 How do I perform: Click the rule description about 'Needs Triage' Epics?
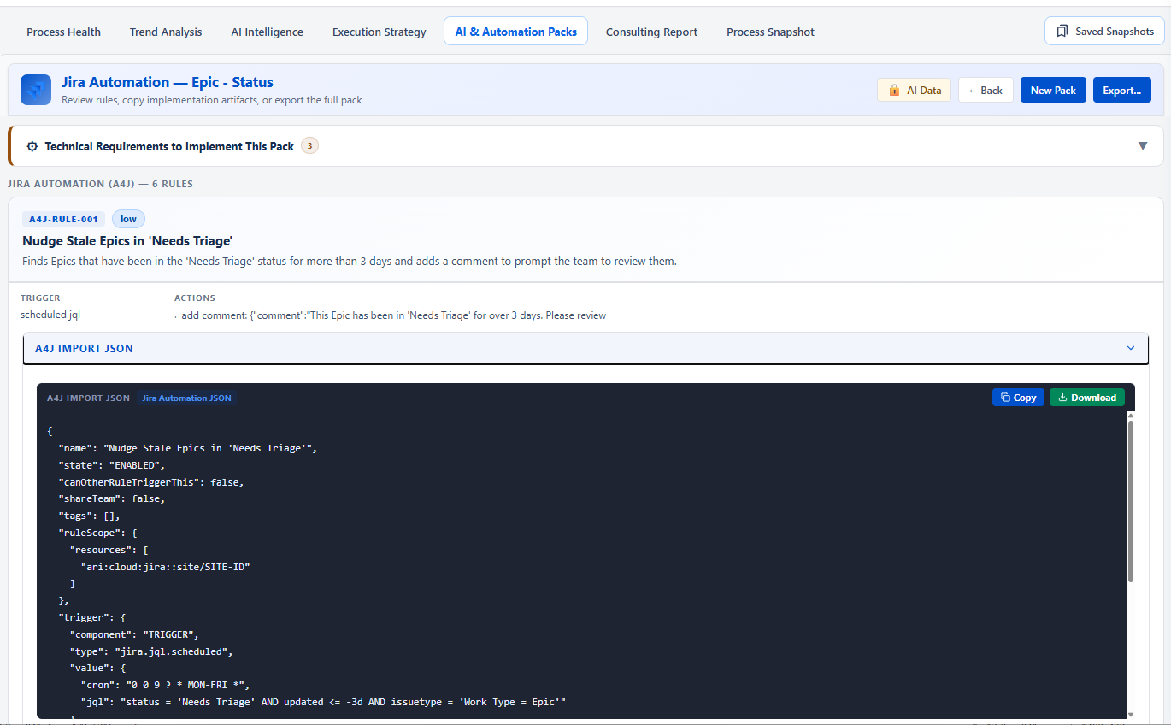point(350,261)
